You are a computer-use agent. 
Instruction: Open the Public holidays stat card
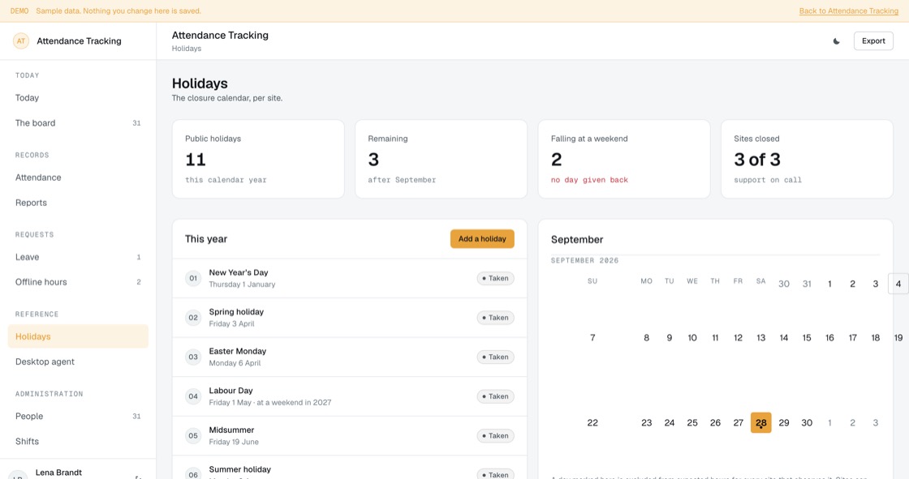[258, 160]
